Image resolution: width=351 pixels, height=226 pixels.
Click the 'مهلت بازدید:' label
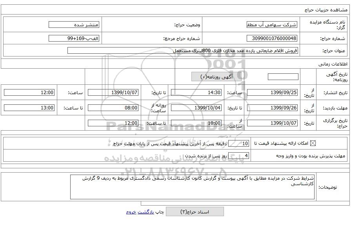pyautogui.click(x=335, y=108)
